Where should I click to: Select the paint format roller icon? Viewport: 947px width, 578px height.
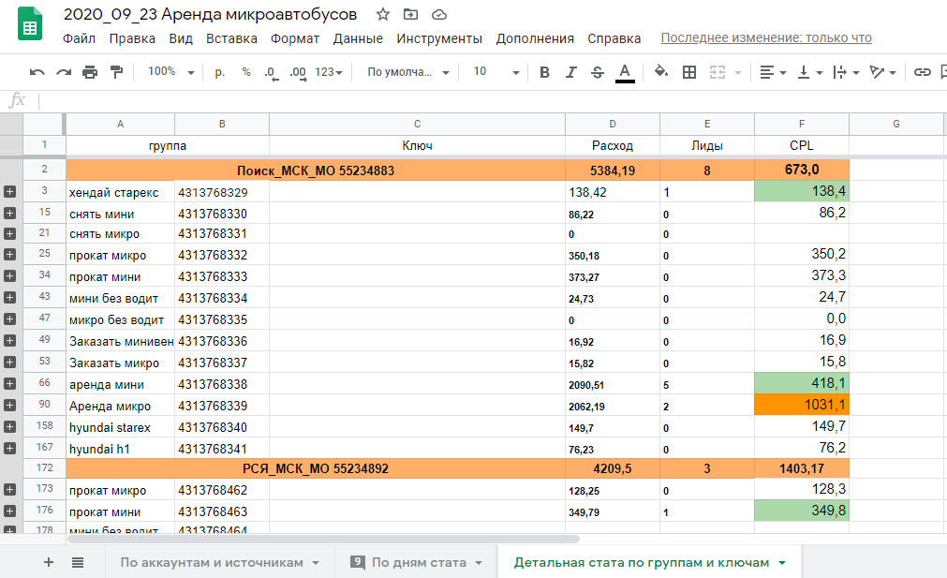116,72
